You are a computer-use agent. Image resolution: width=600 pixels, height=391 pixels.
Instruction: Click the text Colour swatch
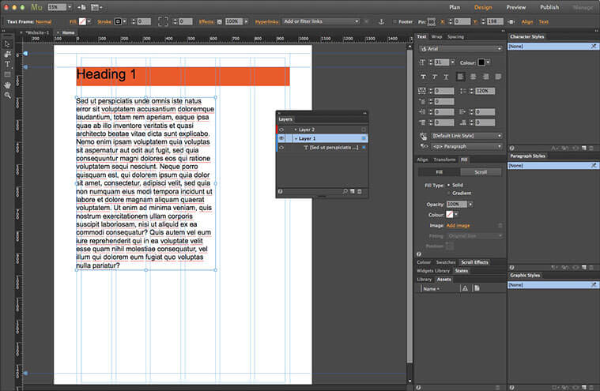[481, 62]
